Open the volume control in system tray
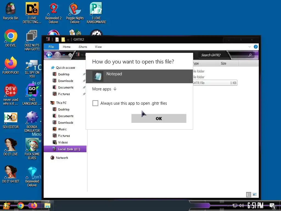281x211 pixels. (241, 206)
